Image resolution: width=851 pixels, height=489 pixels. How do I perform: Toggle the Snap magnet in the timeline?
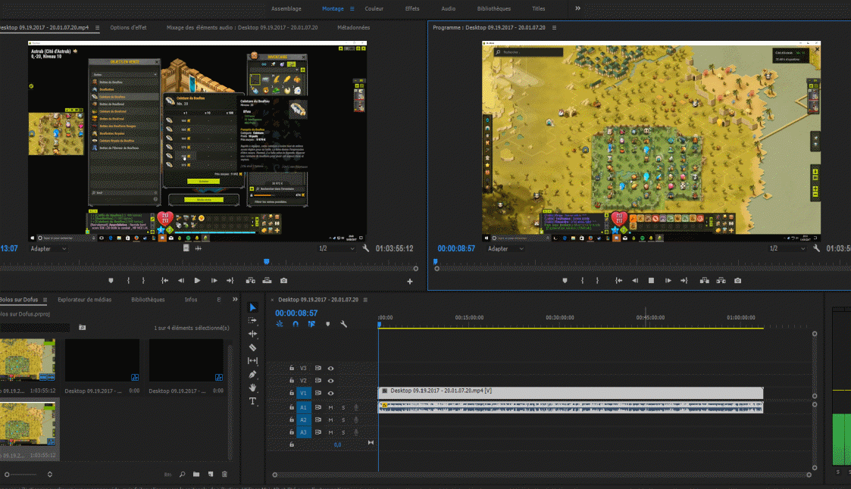pos(296,324)
